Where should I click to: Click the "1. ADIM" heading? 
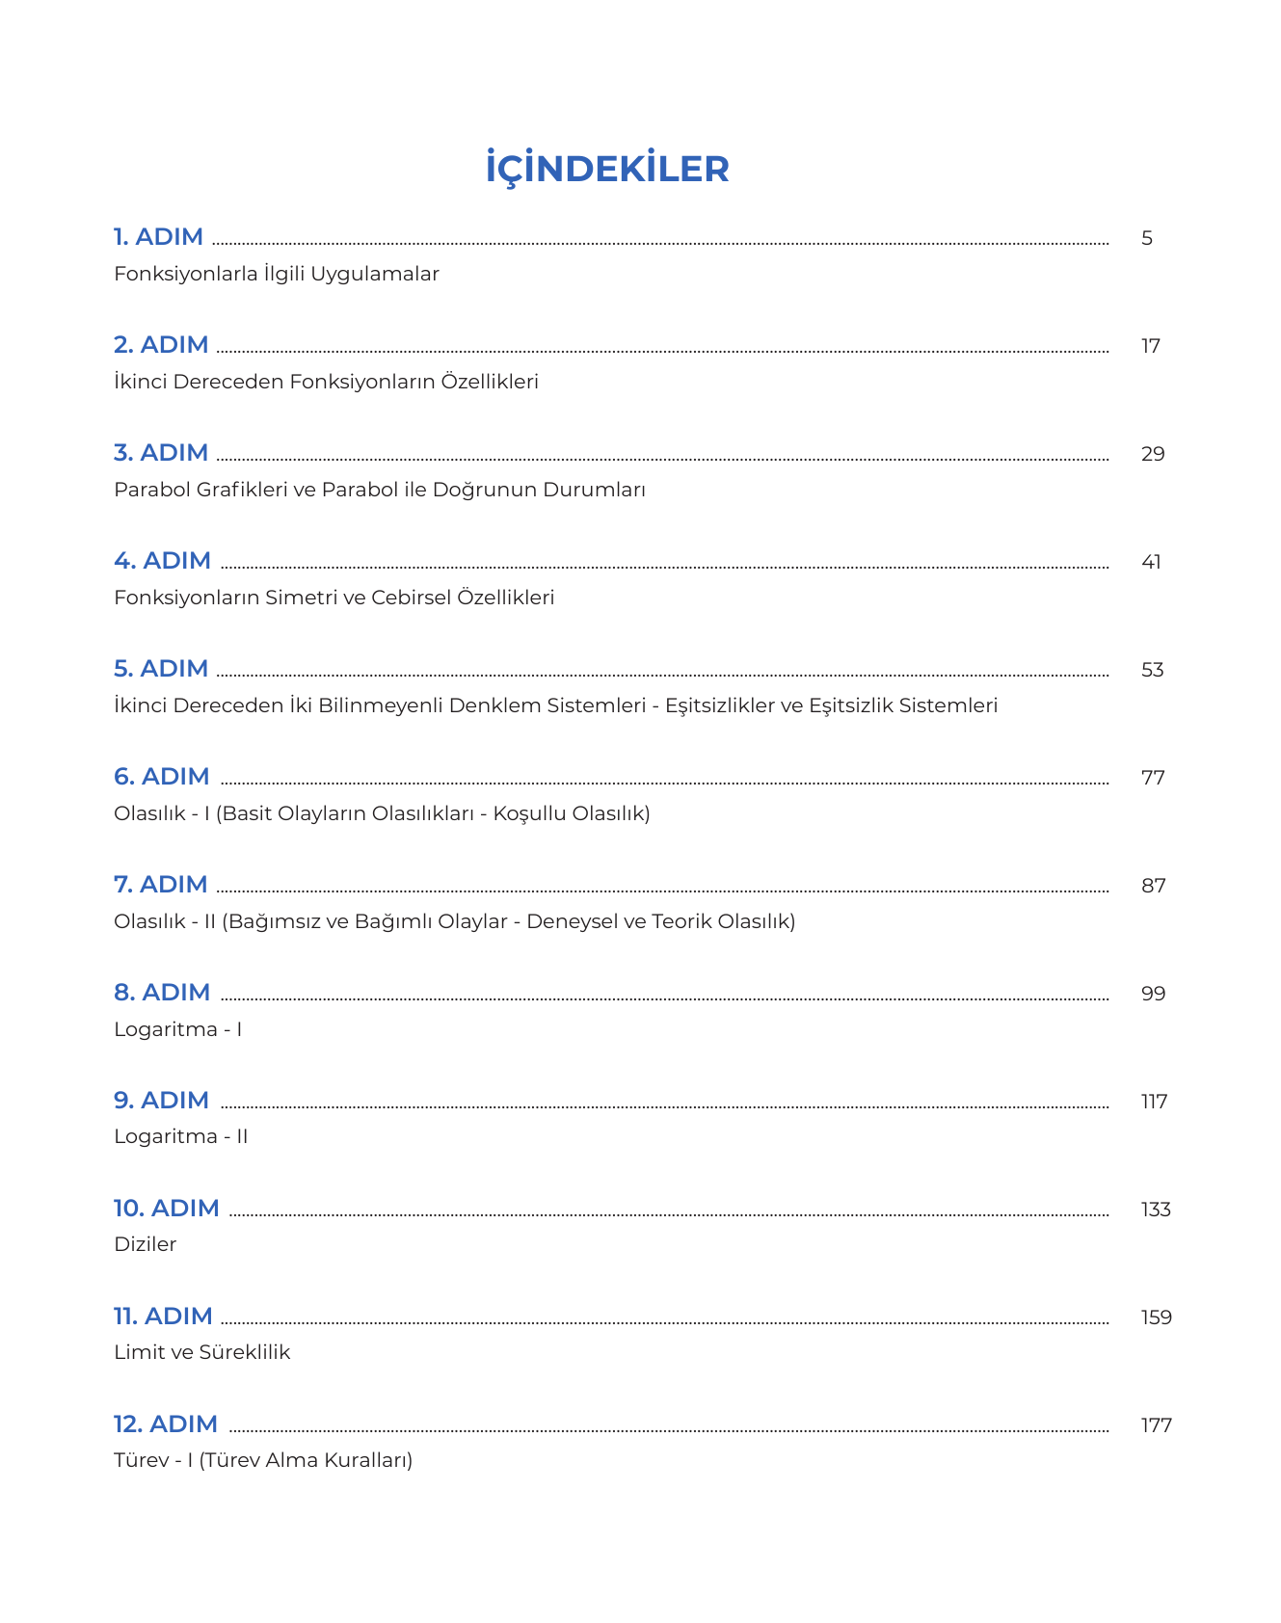tap(158, 237)
